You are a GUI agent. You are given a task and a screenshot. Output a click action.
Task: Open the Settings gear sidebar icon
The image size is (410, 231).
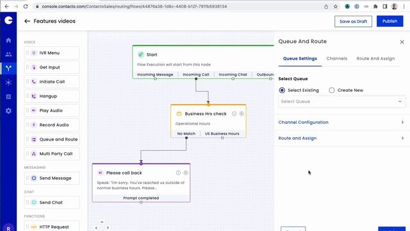[8, 111]
